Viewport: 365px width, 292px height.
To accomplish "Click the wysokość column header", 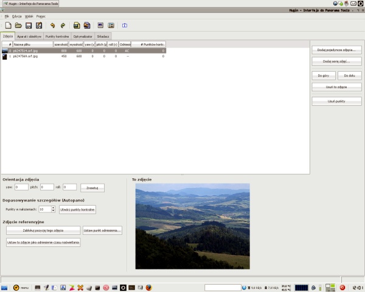I will click(76, 44).
